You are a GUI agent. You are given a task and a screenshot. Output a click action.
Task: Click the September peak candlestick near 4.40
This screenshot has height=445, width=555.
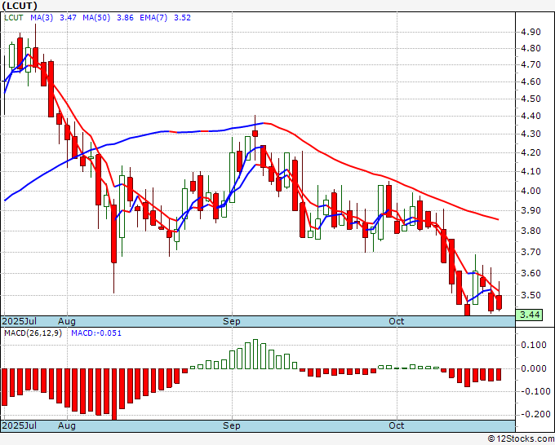click(x=255, y=134)
